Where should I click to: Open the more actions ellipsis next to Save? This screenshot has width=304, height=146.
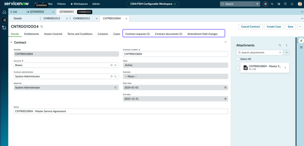(x=300, y=26)
